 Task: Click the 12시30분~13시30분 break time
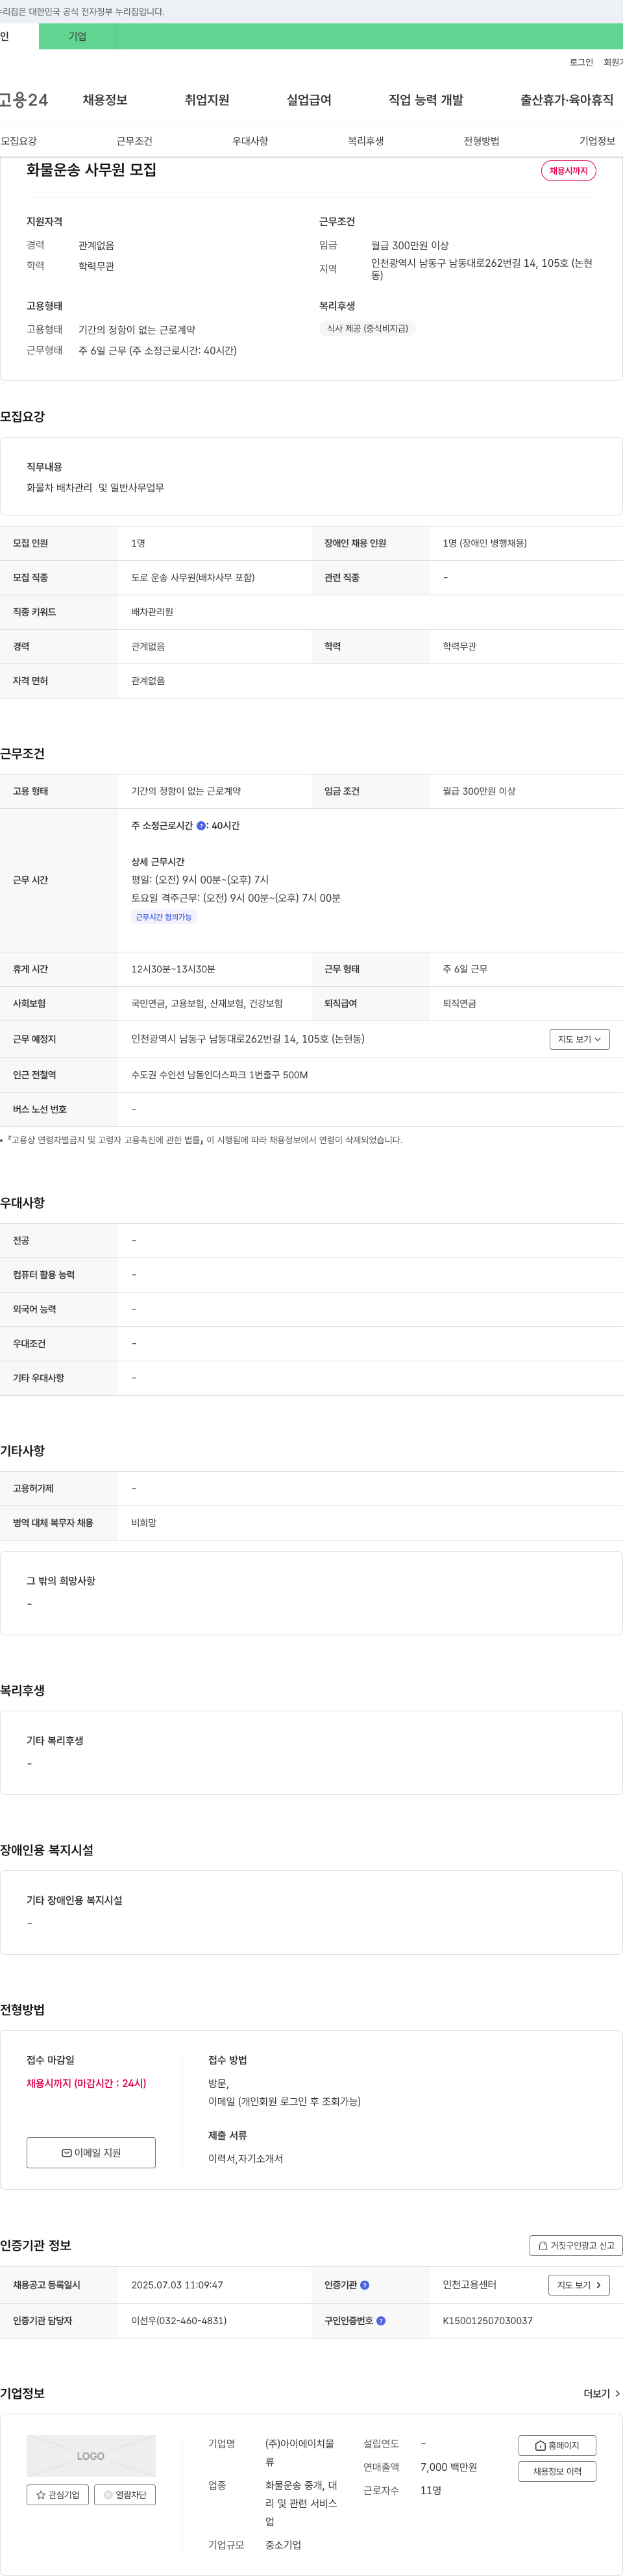173,970
